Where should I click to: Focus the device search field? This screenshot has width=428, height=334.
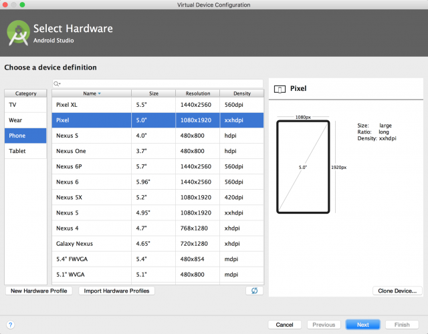click(160, 83)
